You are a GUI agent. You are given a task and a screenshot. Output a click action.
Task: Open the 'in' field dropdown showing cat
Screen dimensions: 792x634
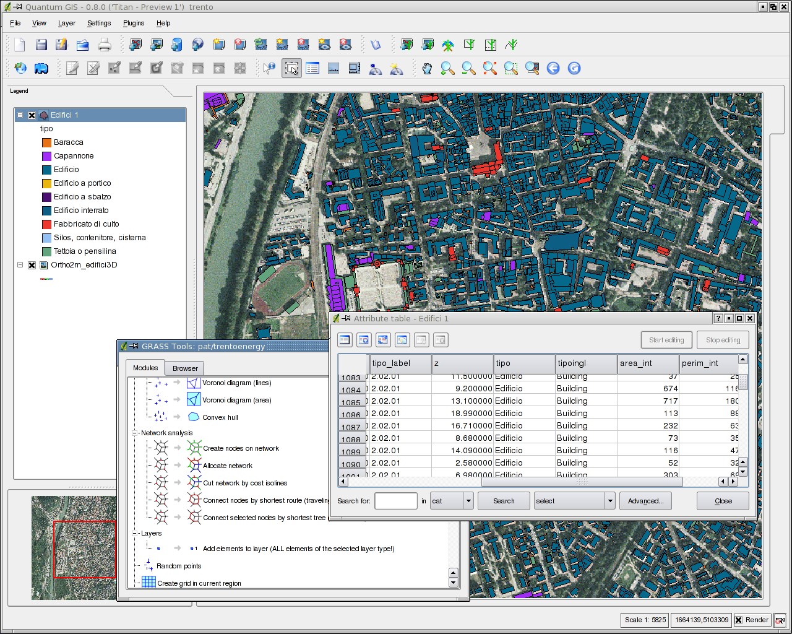(468, 501)
